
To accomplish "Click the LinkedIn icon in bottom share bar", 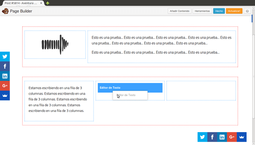I will 222,137.
